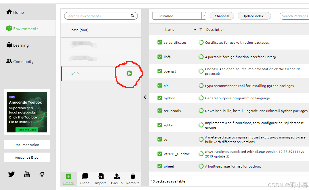Click the type circle icon for libffi
The height and width of the screenshot is (190, 309).
click(201, 57)
